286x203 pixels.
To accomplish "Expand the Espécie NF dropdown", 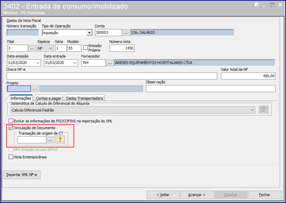I will [51, 49].
